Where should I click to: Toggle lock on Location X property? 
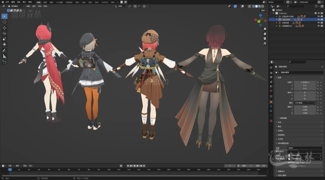[317, 82]
